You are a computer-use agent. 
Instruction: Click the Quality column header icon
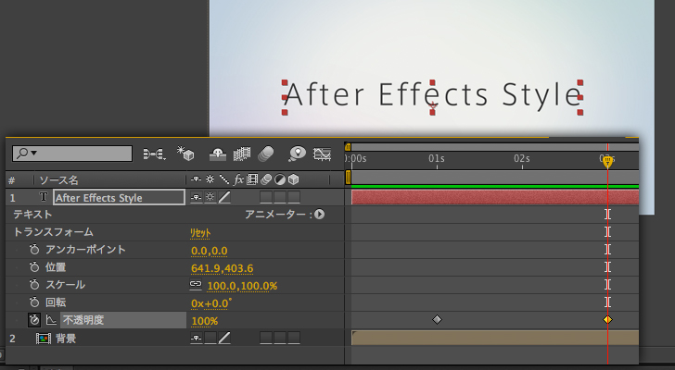click(223, 179)
